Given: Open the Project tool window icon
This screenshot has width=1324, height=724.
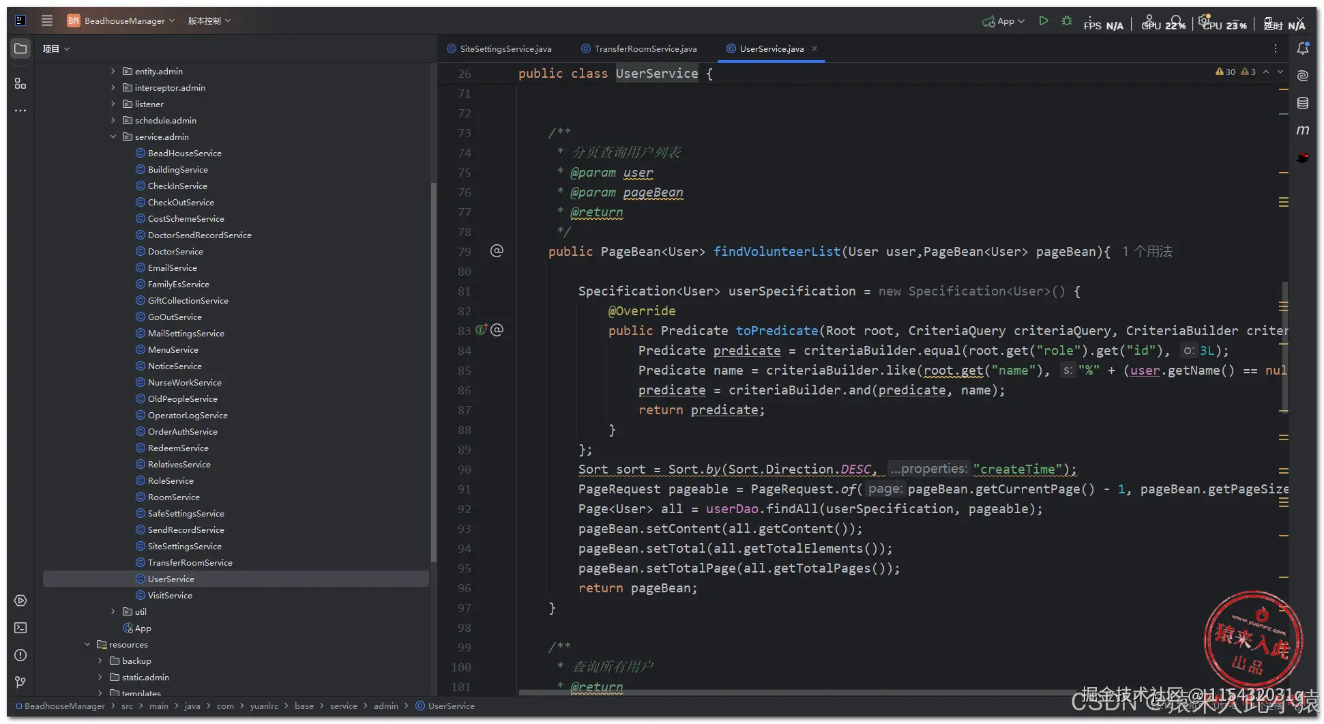Looking at the screenshot, I should click(x=20, y=48).
